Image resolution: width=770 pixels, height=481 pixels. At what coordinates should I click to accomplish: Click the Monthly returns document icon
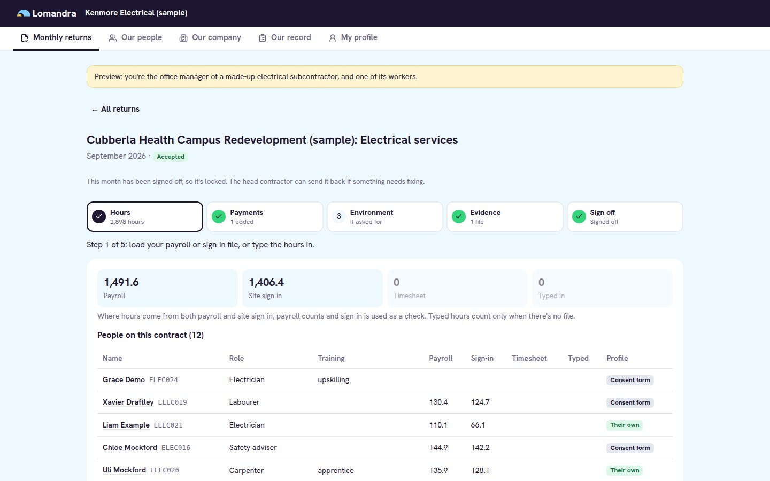(25, 38)
